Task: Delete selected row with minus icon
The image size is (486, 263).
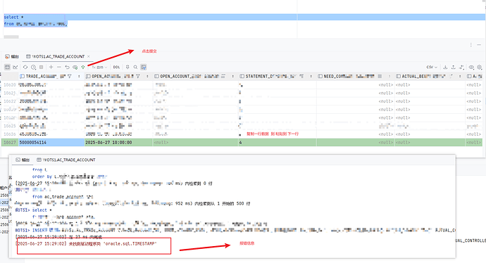Action: pos(59,67)
